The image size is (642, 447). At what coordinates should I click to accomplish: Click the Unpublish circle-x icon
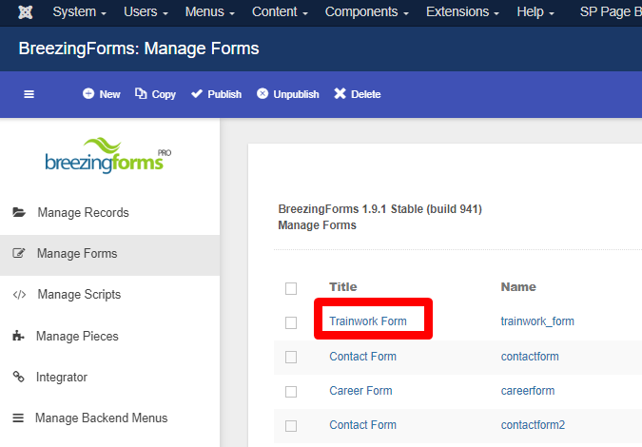[263, 94]
